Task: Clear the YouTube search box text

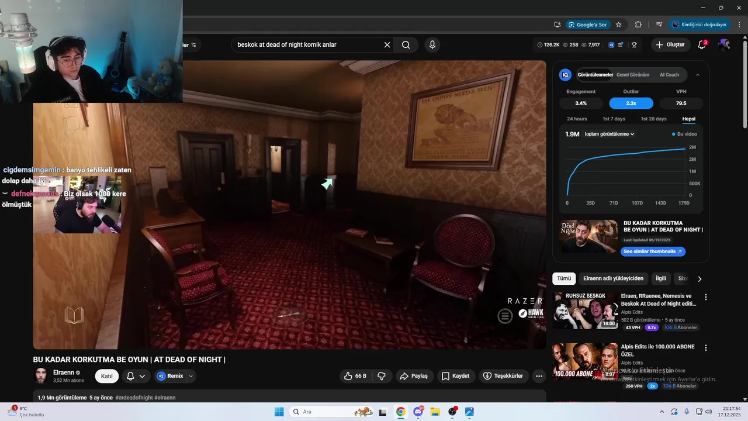Action: [x=387, y=45]
